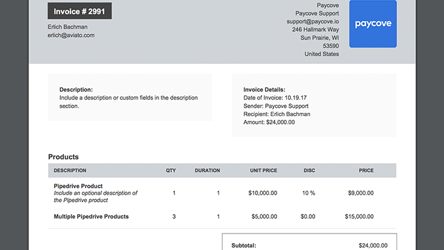Click the Invoice # 2991 badge
The height and width of the screenshot is (250, 444).
click(79, 11)
